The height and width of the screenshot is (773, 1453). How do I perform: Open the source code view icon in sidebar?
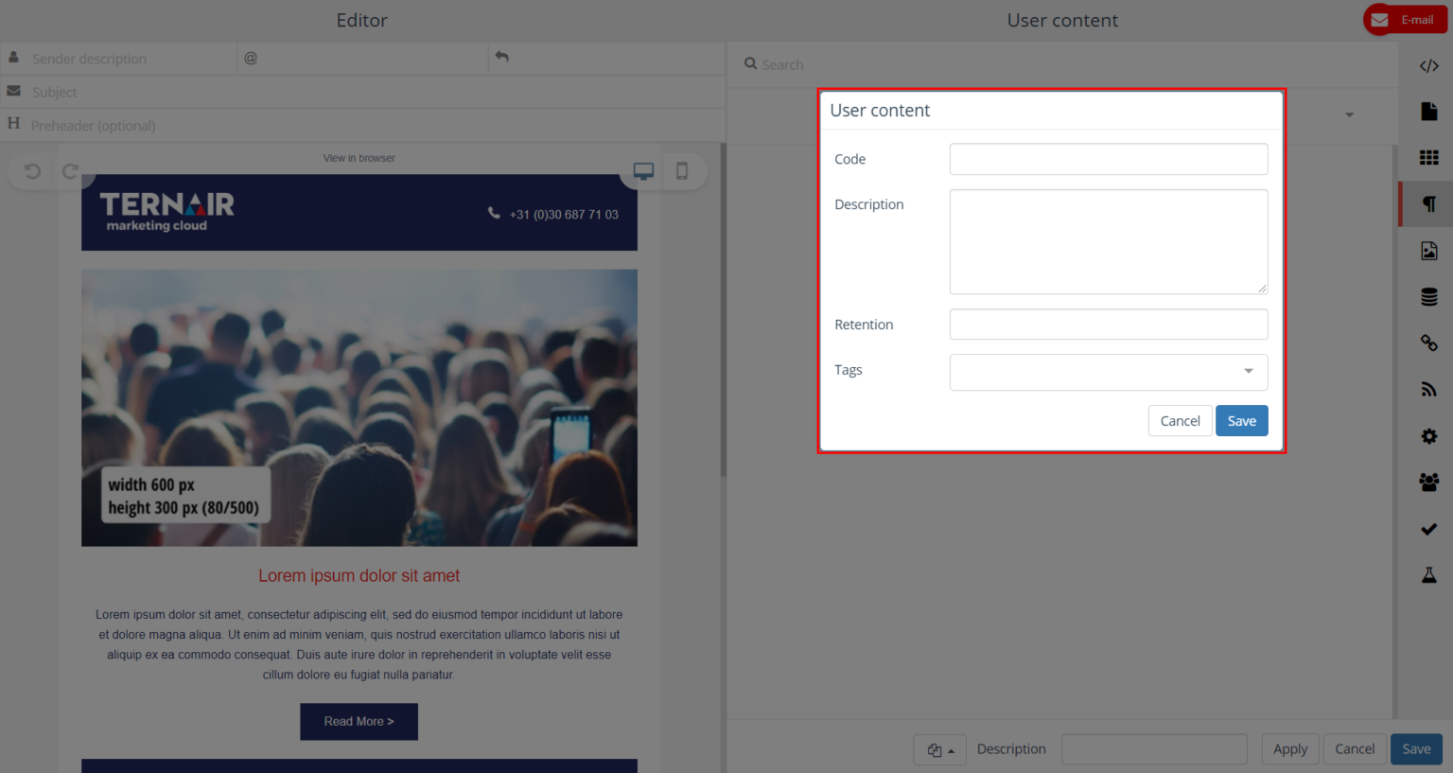pyautogui.click(x=1428, y=66)
